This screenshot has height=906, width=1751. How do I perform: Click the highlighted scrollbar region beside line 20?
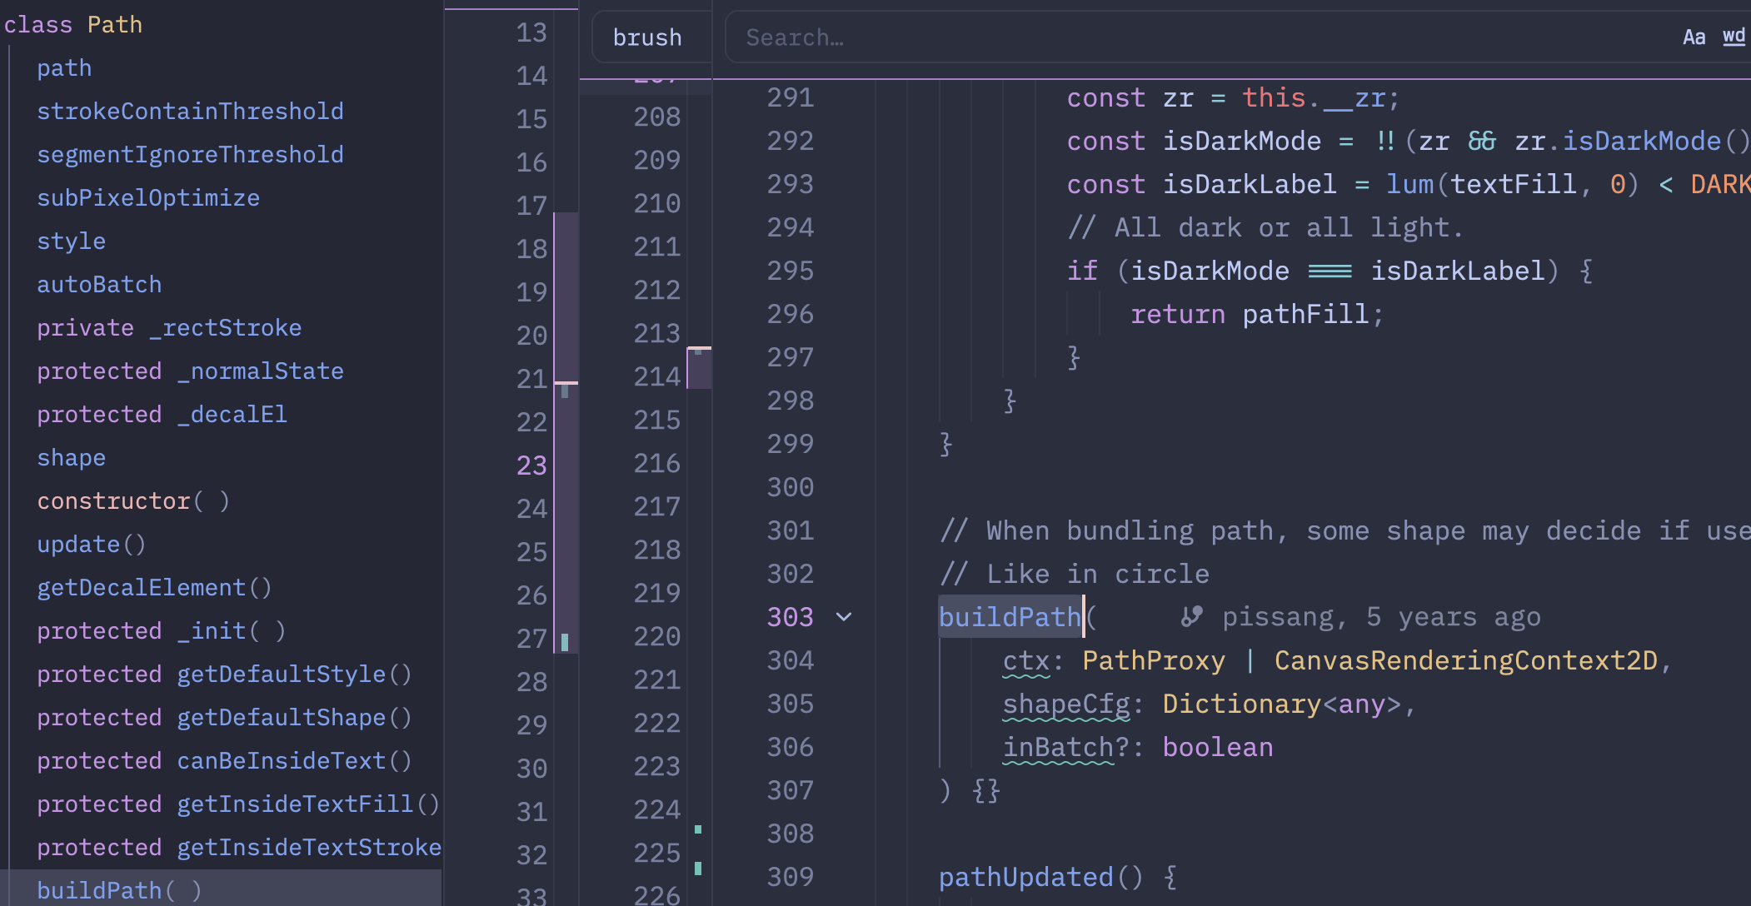(x=566, y=333)
